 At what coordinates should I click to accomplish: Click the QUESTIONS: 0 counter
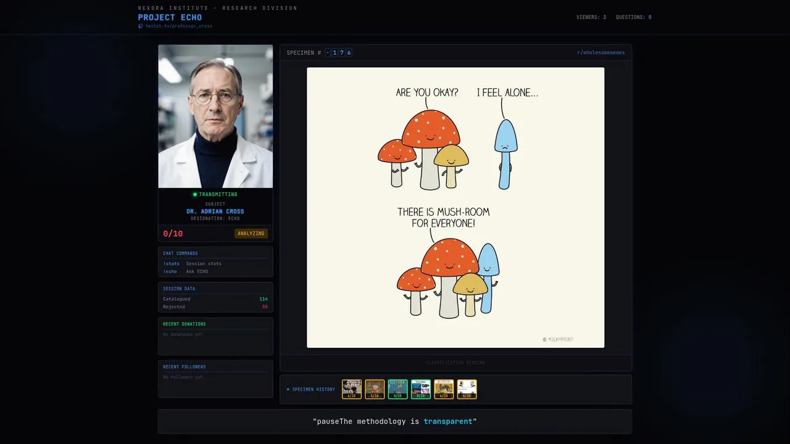tap(634, 17)
